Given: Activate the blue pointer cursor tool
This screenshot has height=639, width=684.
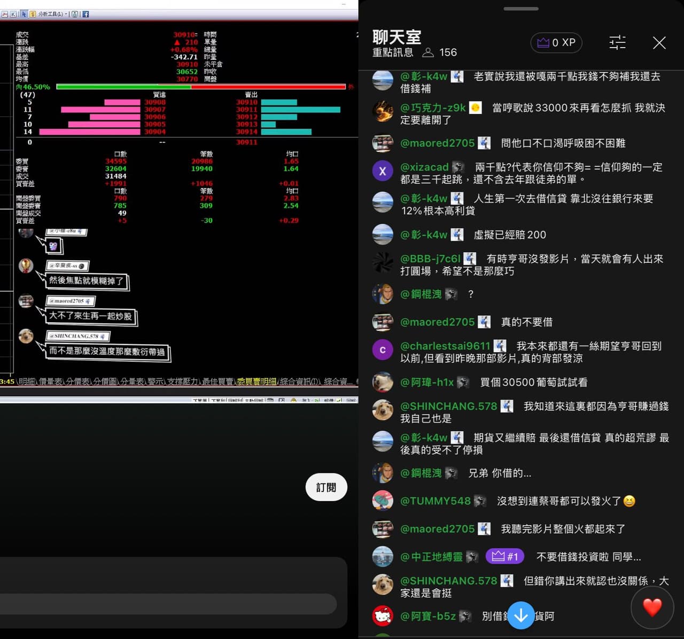Looking at the screenshot, I should (24, 14).
